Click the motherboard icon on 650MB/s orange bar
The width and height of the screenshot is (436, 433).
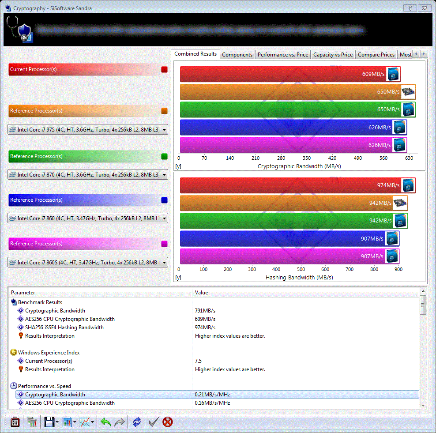coord(408,92)
